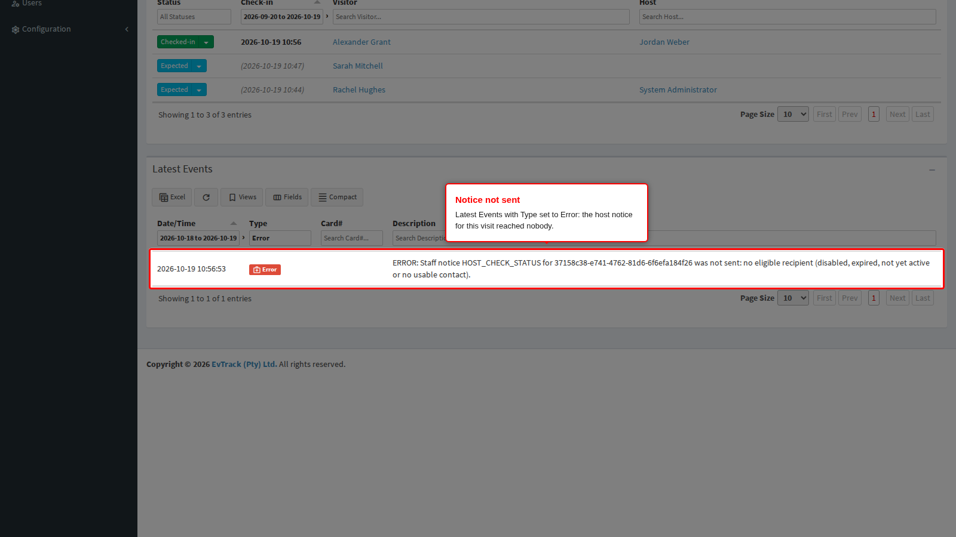Open visitor Sarah Mitchell
Screen dimensions: 956x537
click(x=357, y=66)
